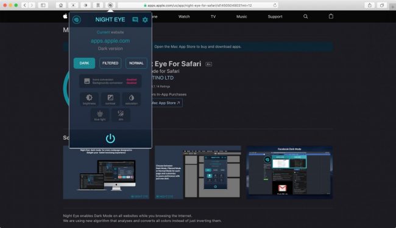Open app in Mac App Store
Screen dimensions: 396x228
click(x=166, y=103)
